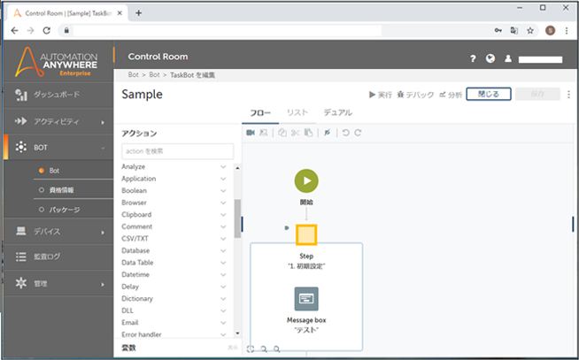Click the globe language icon in header
Screen dimensions: 579x360
490,58
